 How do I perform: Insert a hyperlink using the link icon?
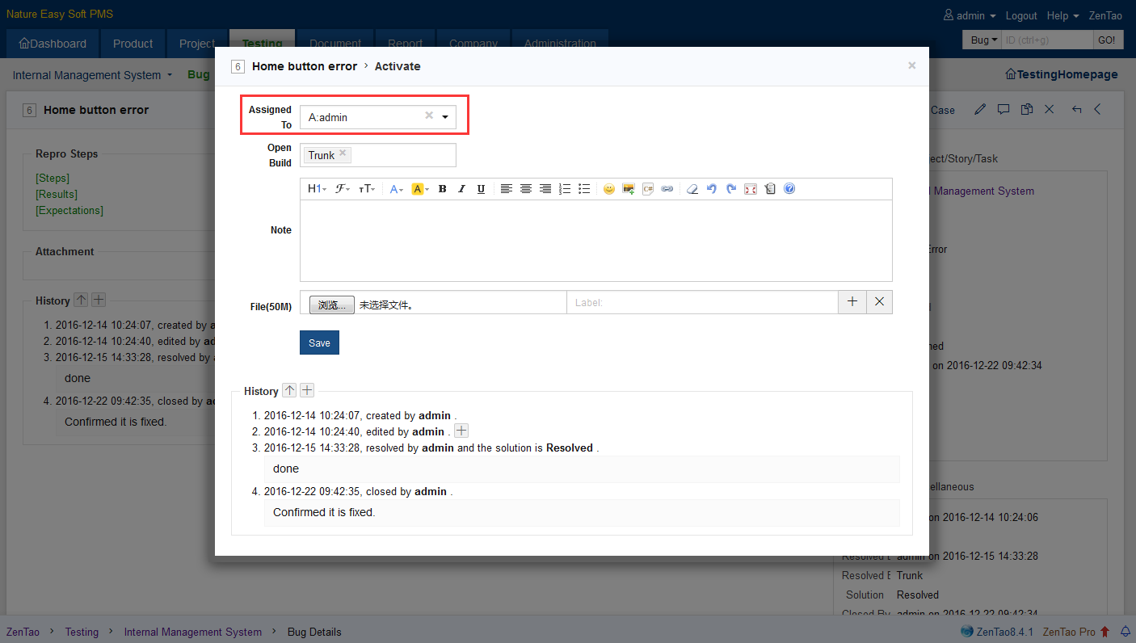coord(667,189)
